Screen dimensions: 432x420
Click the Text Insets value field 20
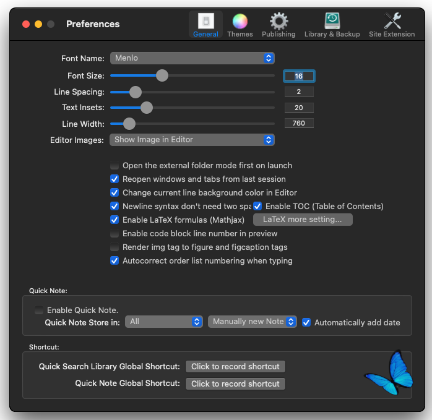(x=299, y=108)
